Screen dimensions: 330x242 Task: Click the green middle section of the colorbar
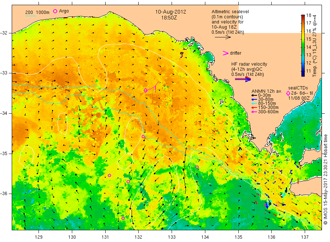point(303,47)
